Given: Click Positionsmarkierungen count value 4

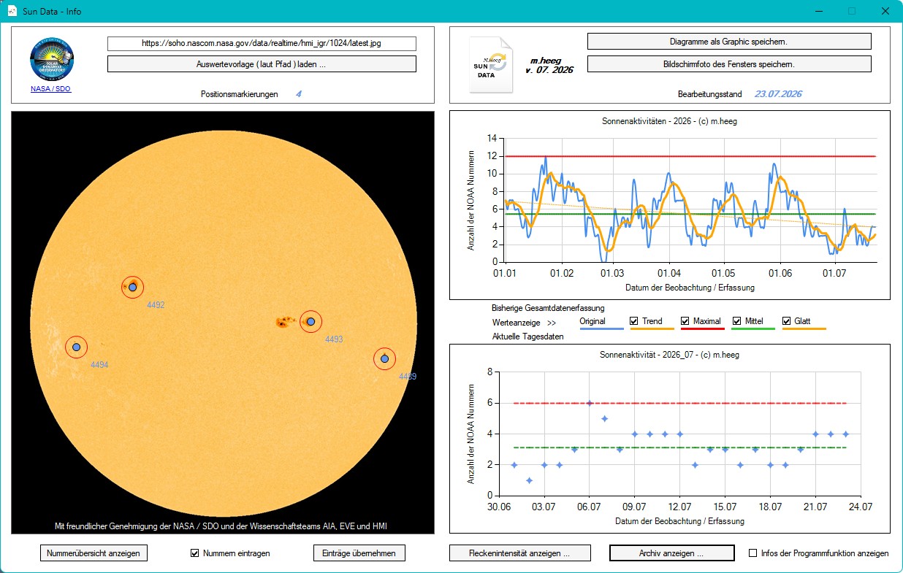Looking at the screenshot, I should [298, 94].
